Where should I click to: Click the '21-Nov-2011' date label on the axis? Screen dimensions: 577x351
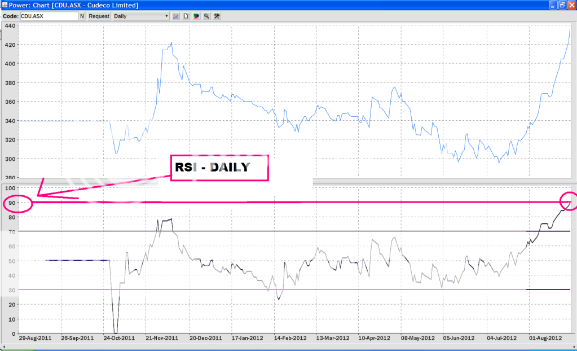coord(162,338)
